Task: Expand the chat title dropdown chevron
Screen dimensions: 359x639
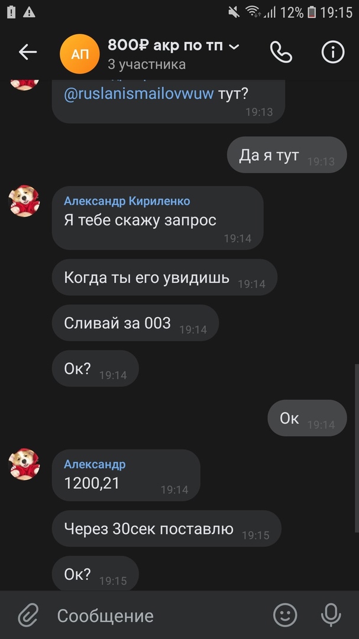Action: click(234, 47)
